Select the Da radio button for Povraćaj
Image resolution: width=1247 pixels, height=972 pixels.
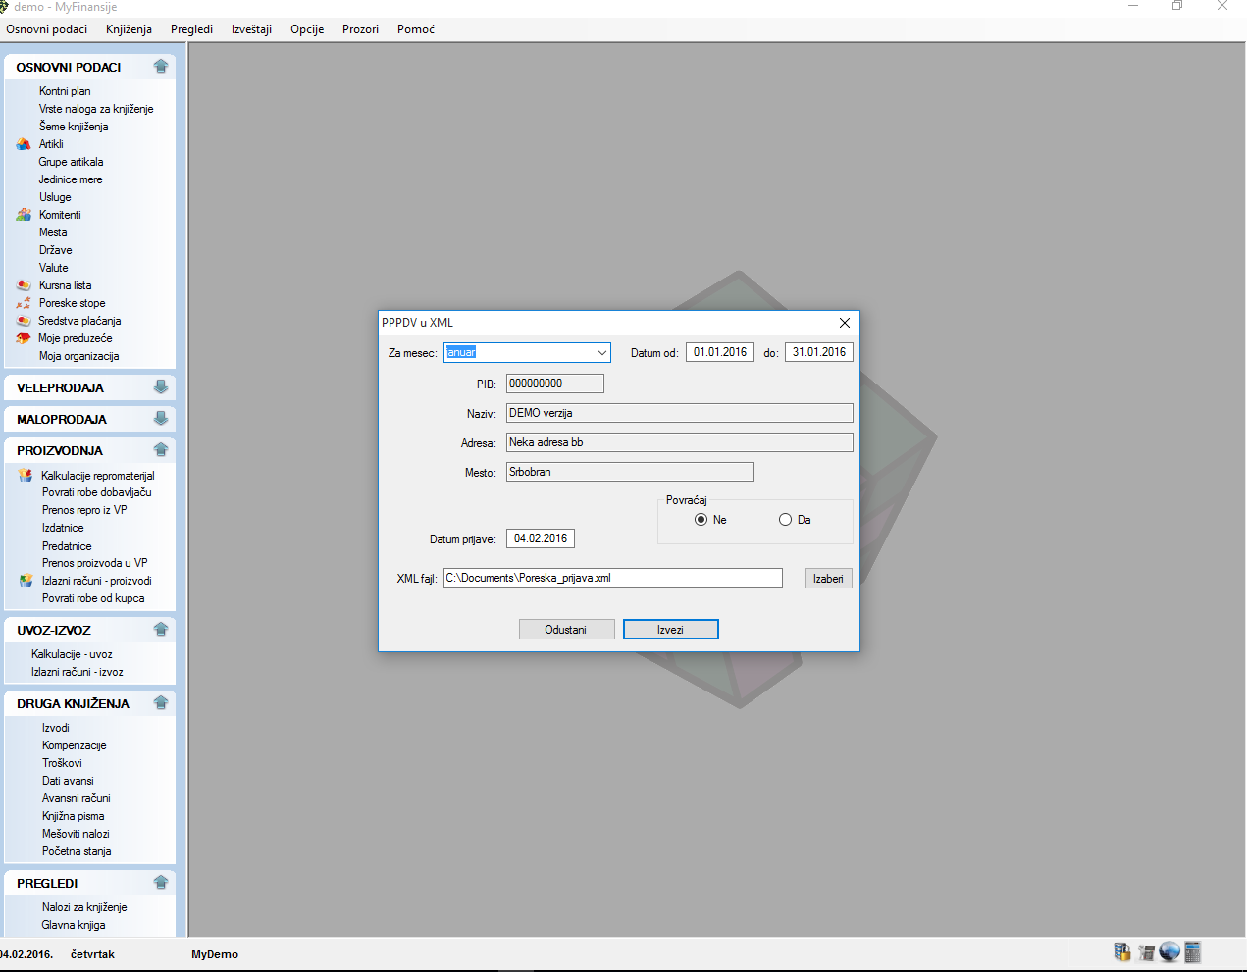[x=785, y=520]
